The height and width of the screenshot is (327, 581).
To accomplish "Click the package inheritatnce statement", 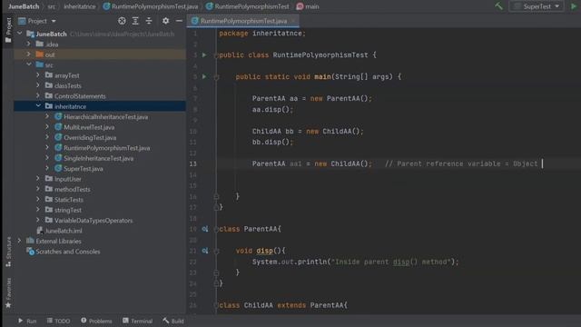I will 262,34.
